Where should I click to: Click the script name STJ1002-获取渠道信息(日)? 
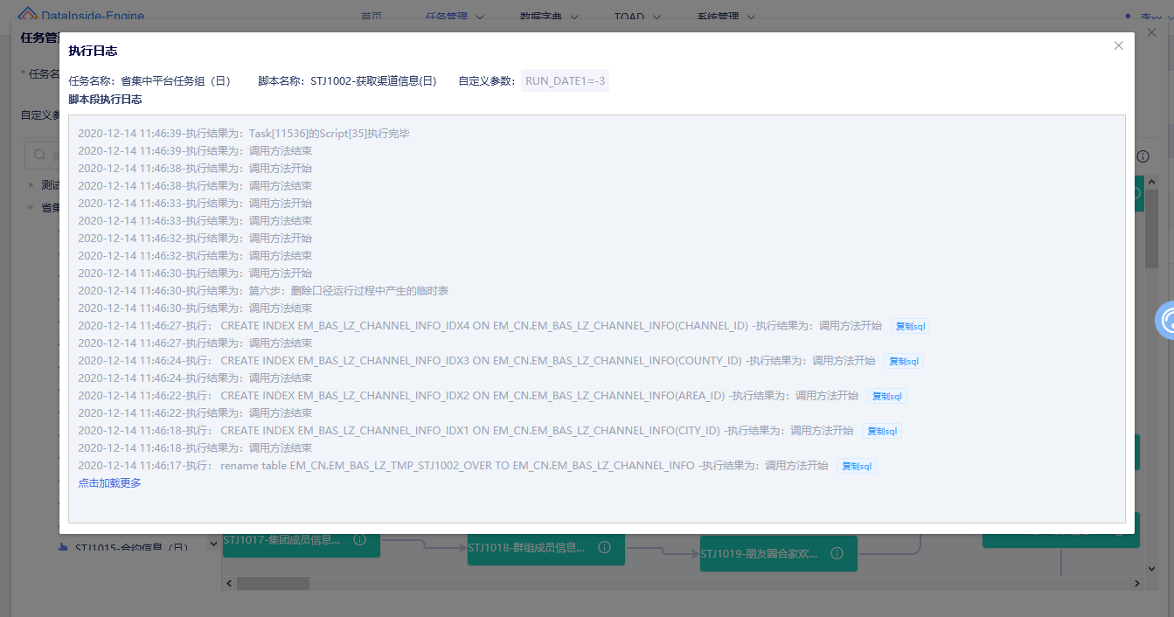[x=373, y=81]
